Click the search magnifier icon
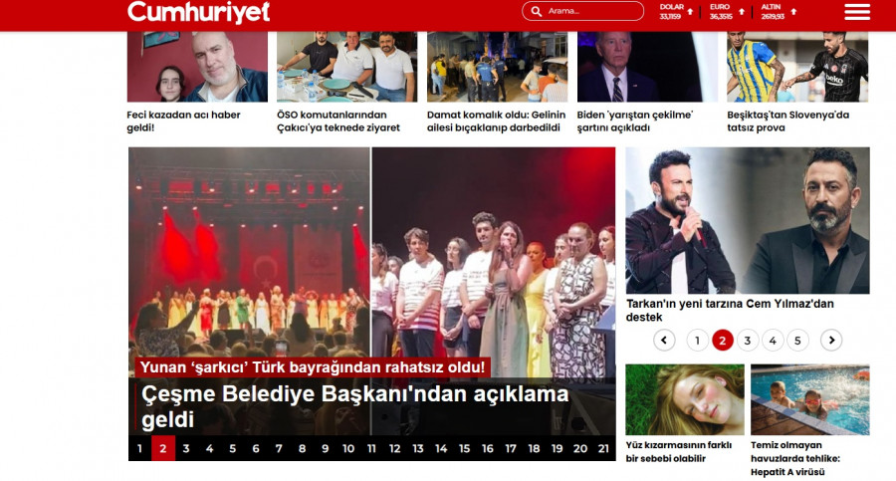Viewport: 896px width, 481px height. click(536, 11)
